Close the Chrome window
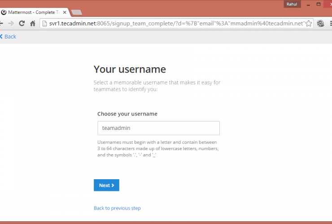 coord(329,4)
